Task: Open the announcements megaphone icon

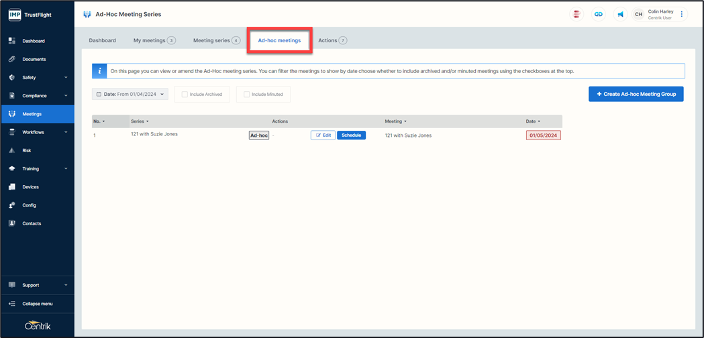Action: [620, 14]
